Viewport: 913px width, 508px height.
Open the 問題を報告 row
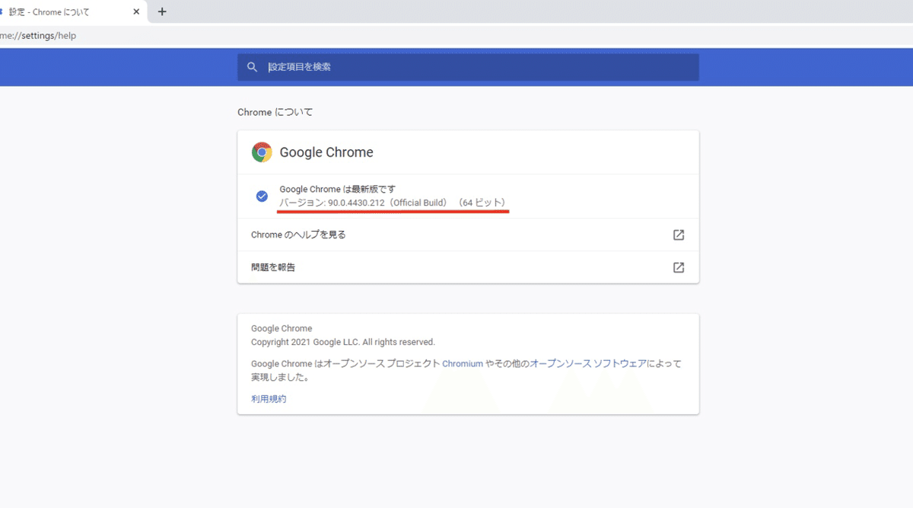[x=468, y=267]
